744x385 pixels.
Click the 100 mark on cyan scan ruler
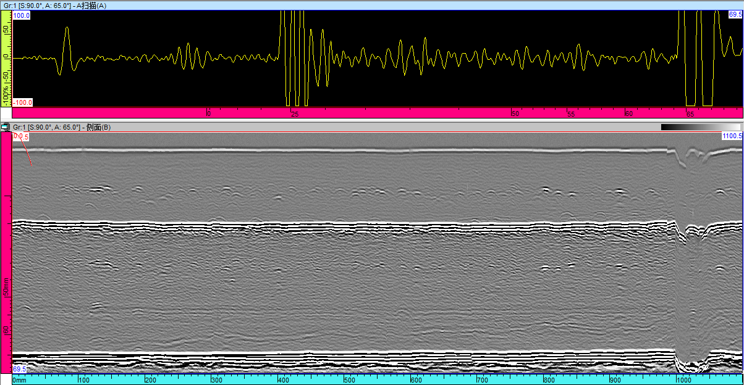tap(83, 380)
